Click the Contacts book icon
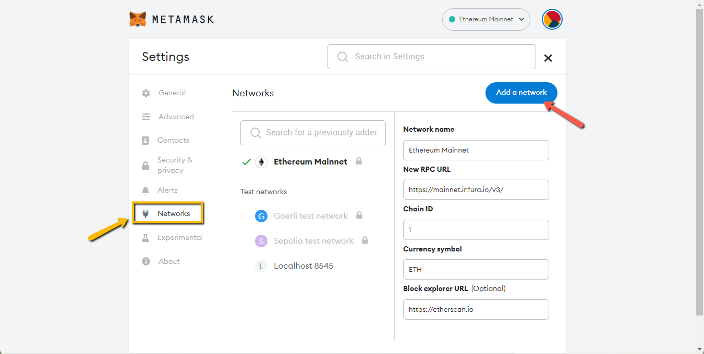 (x=146, y=141)
